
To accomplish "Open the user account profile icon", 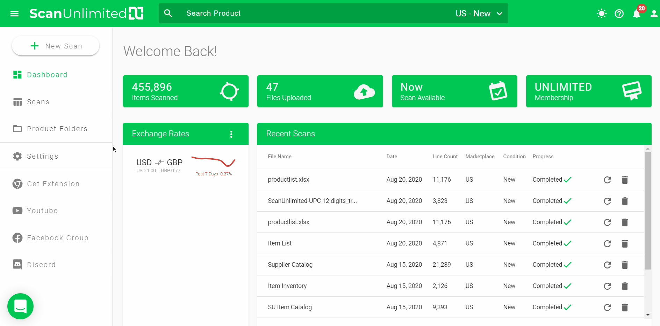I will (x=654, y=14).
